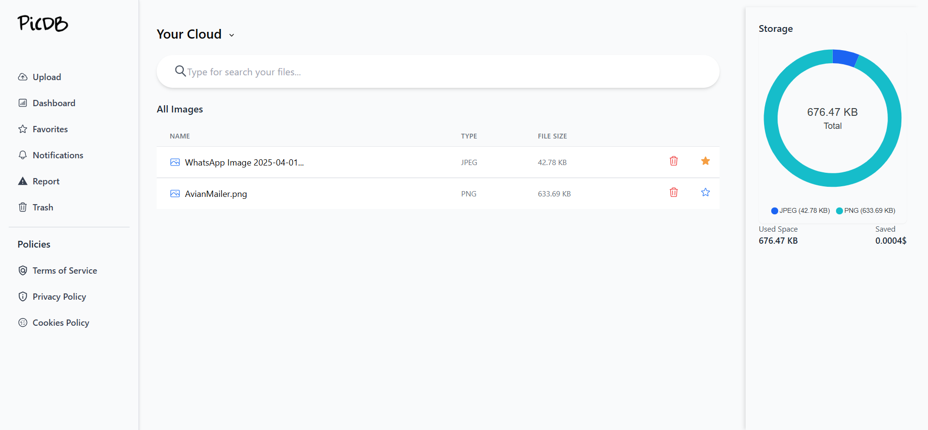
Task: Click the Upload cloud icon
Action: pyautogui.click(x=23, y=77)
